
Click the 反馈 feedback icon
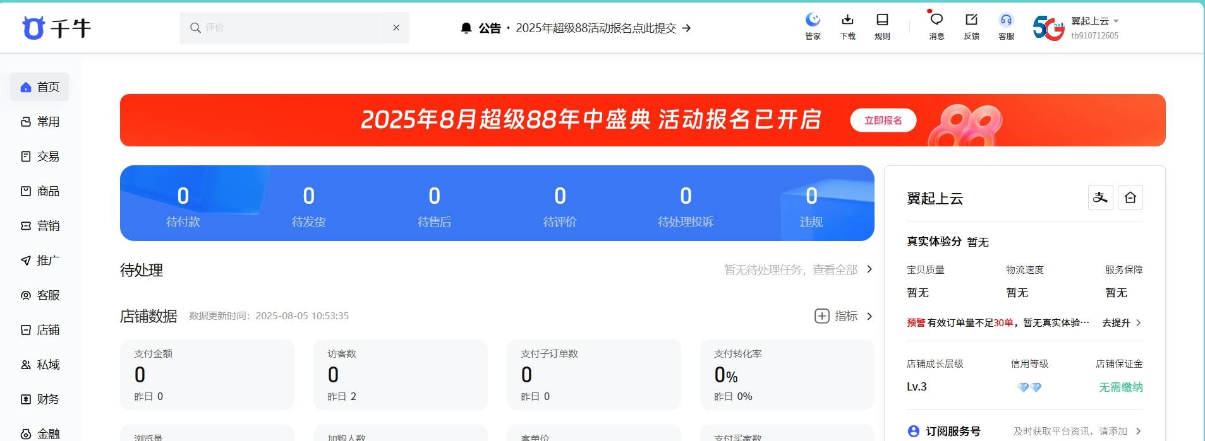click(x=971, y=20)
